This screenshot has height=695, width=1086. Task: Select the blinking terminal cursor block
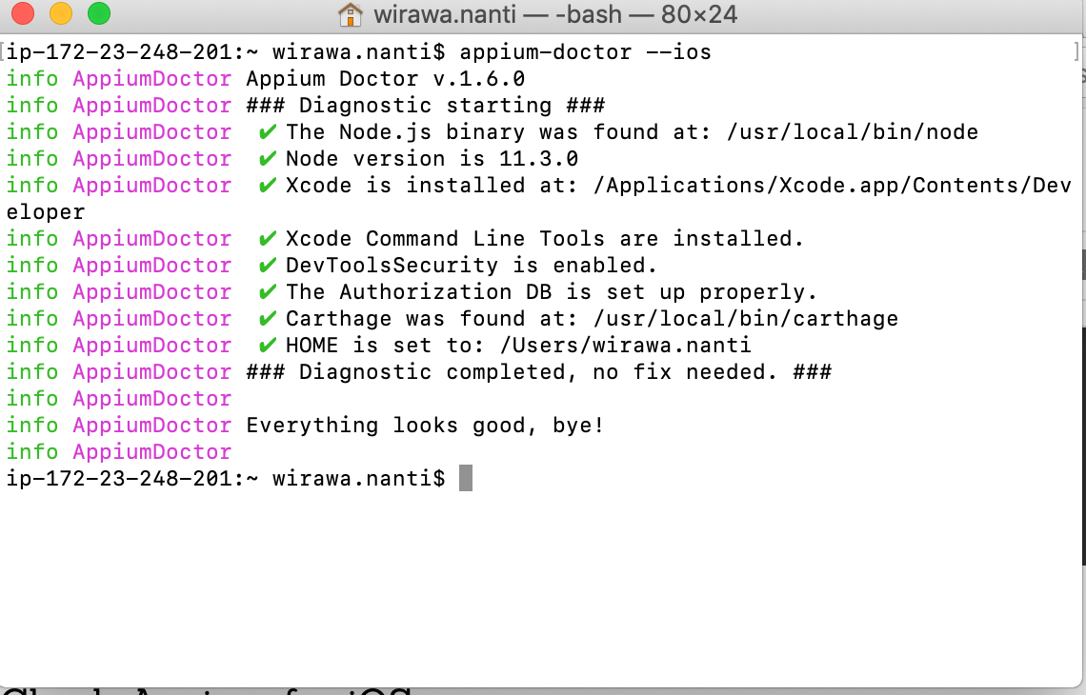click(x=466, y=478)
